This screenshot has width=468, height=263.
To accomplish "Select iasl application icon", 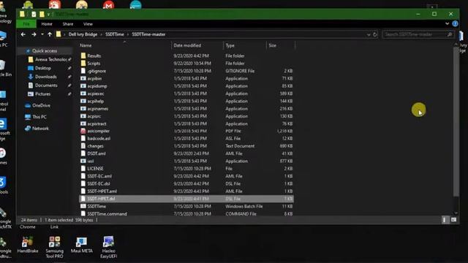I will [x=83, y=161].
